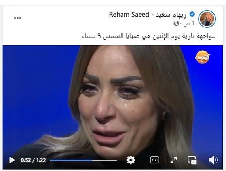Open the post timestamp "1 س"
This screenshot has height=171, width=226.
tap(189, 23)
